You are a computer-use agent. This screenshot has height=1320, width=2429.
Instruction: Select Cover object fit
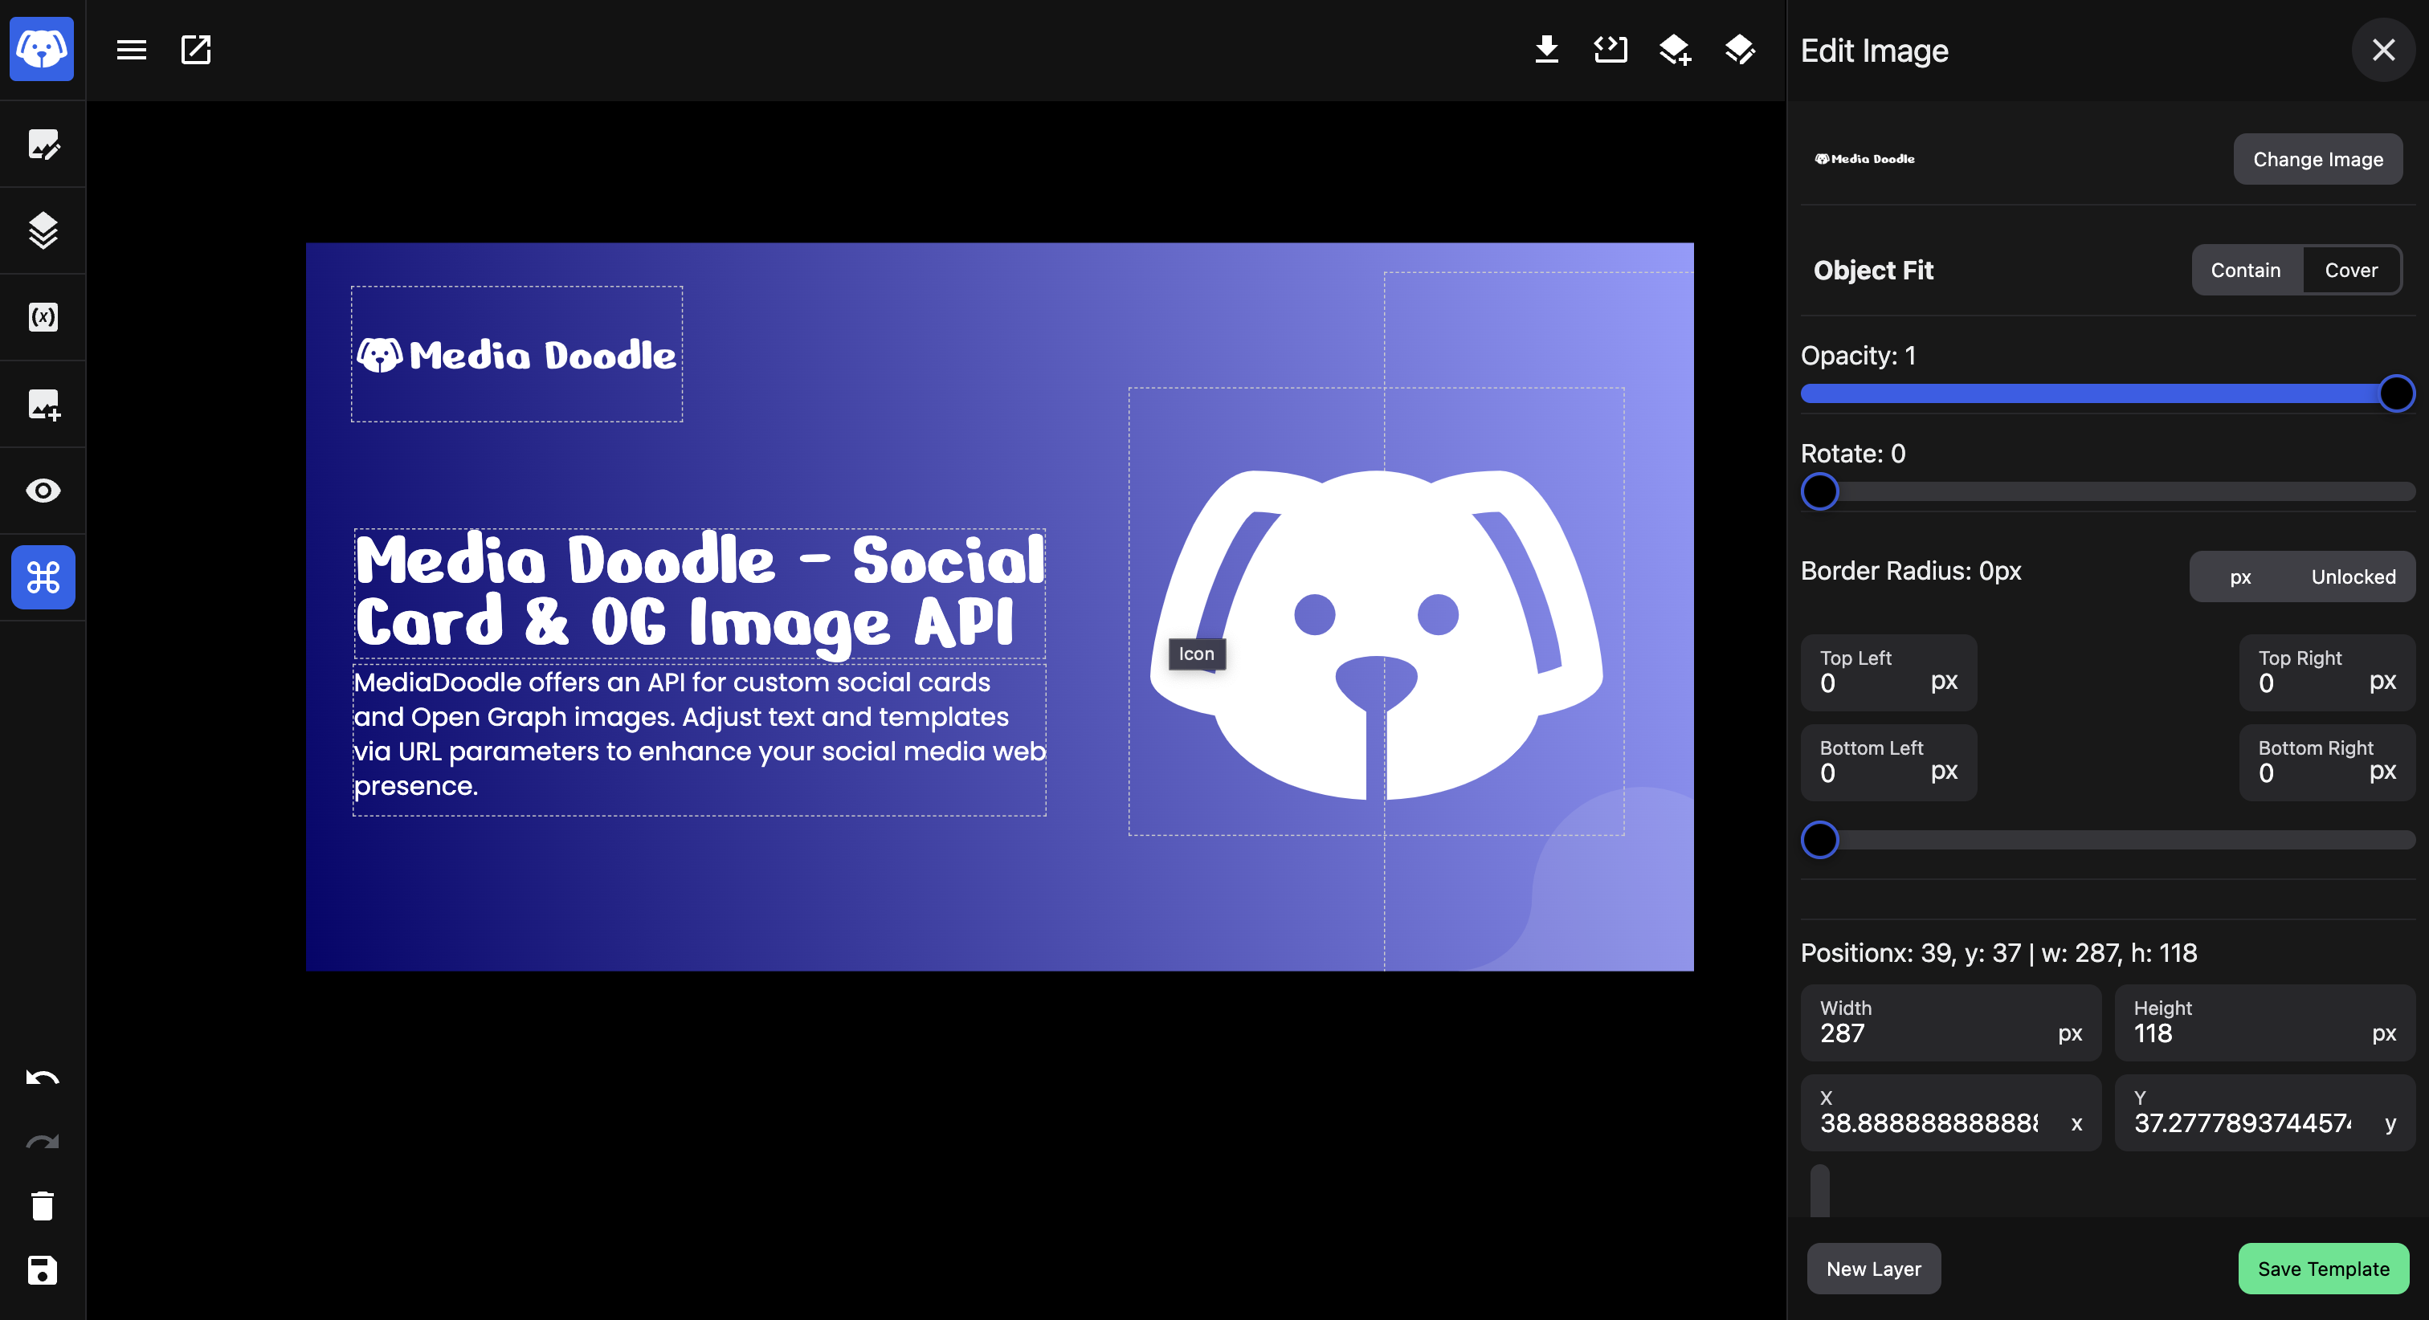click(x=2351, y=271)
